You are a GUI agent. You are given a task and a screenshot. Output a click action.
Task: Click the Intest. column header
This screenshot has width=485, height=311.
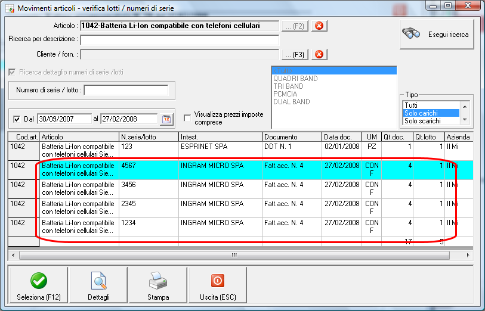[220, 137]
